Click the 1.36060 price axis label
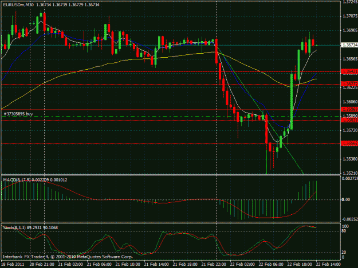The width and height of the screenshot is (358, 268). (350, 102)
